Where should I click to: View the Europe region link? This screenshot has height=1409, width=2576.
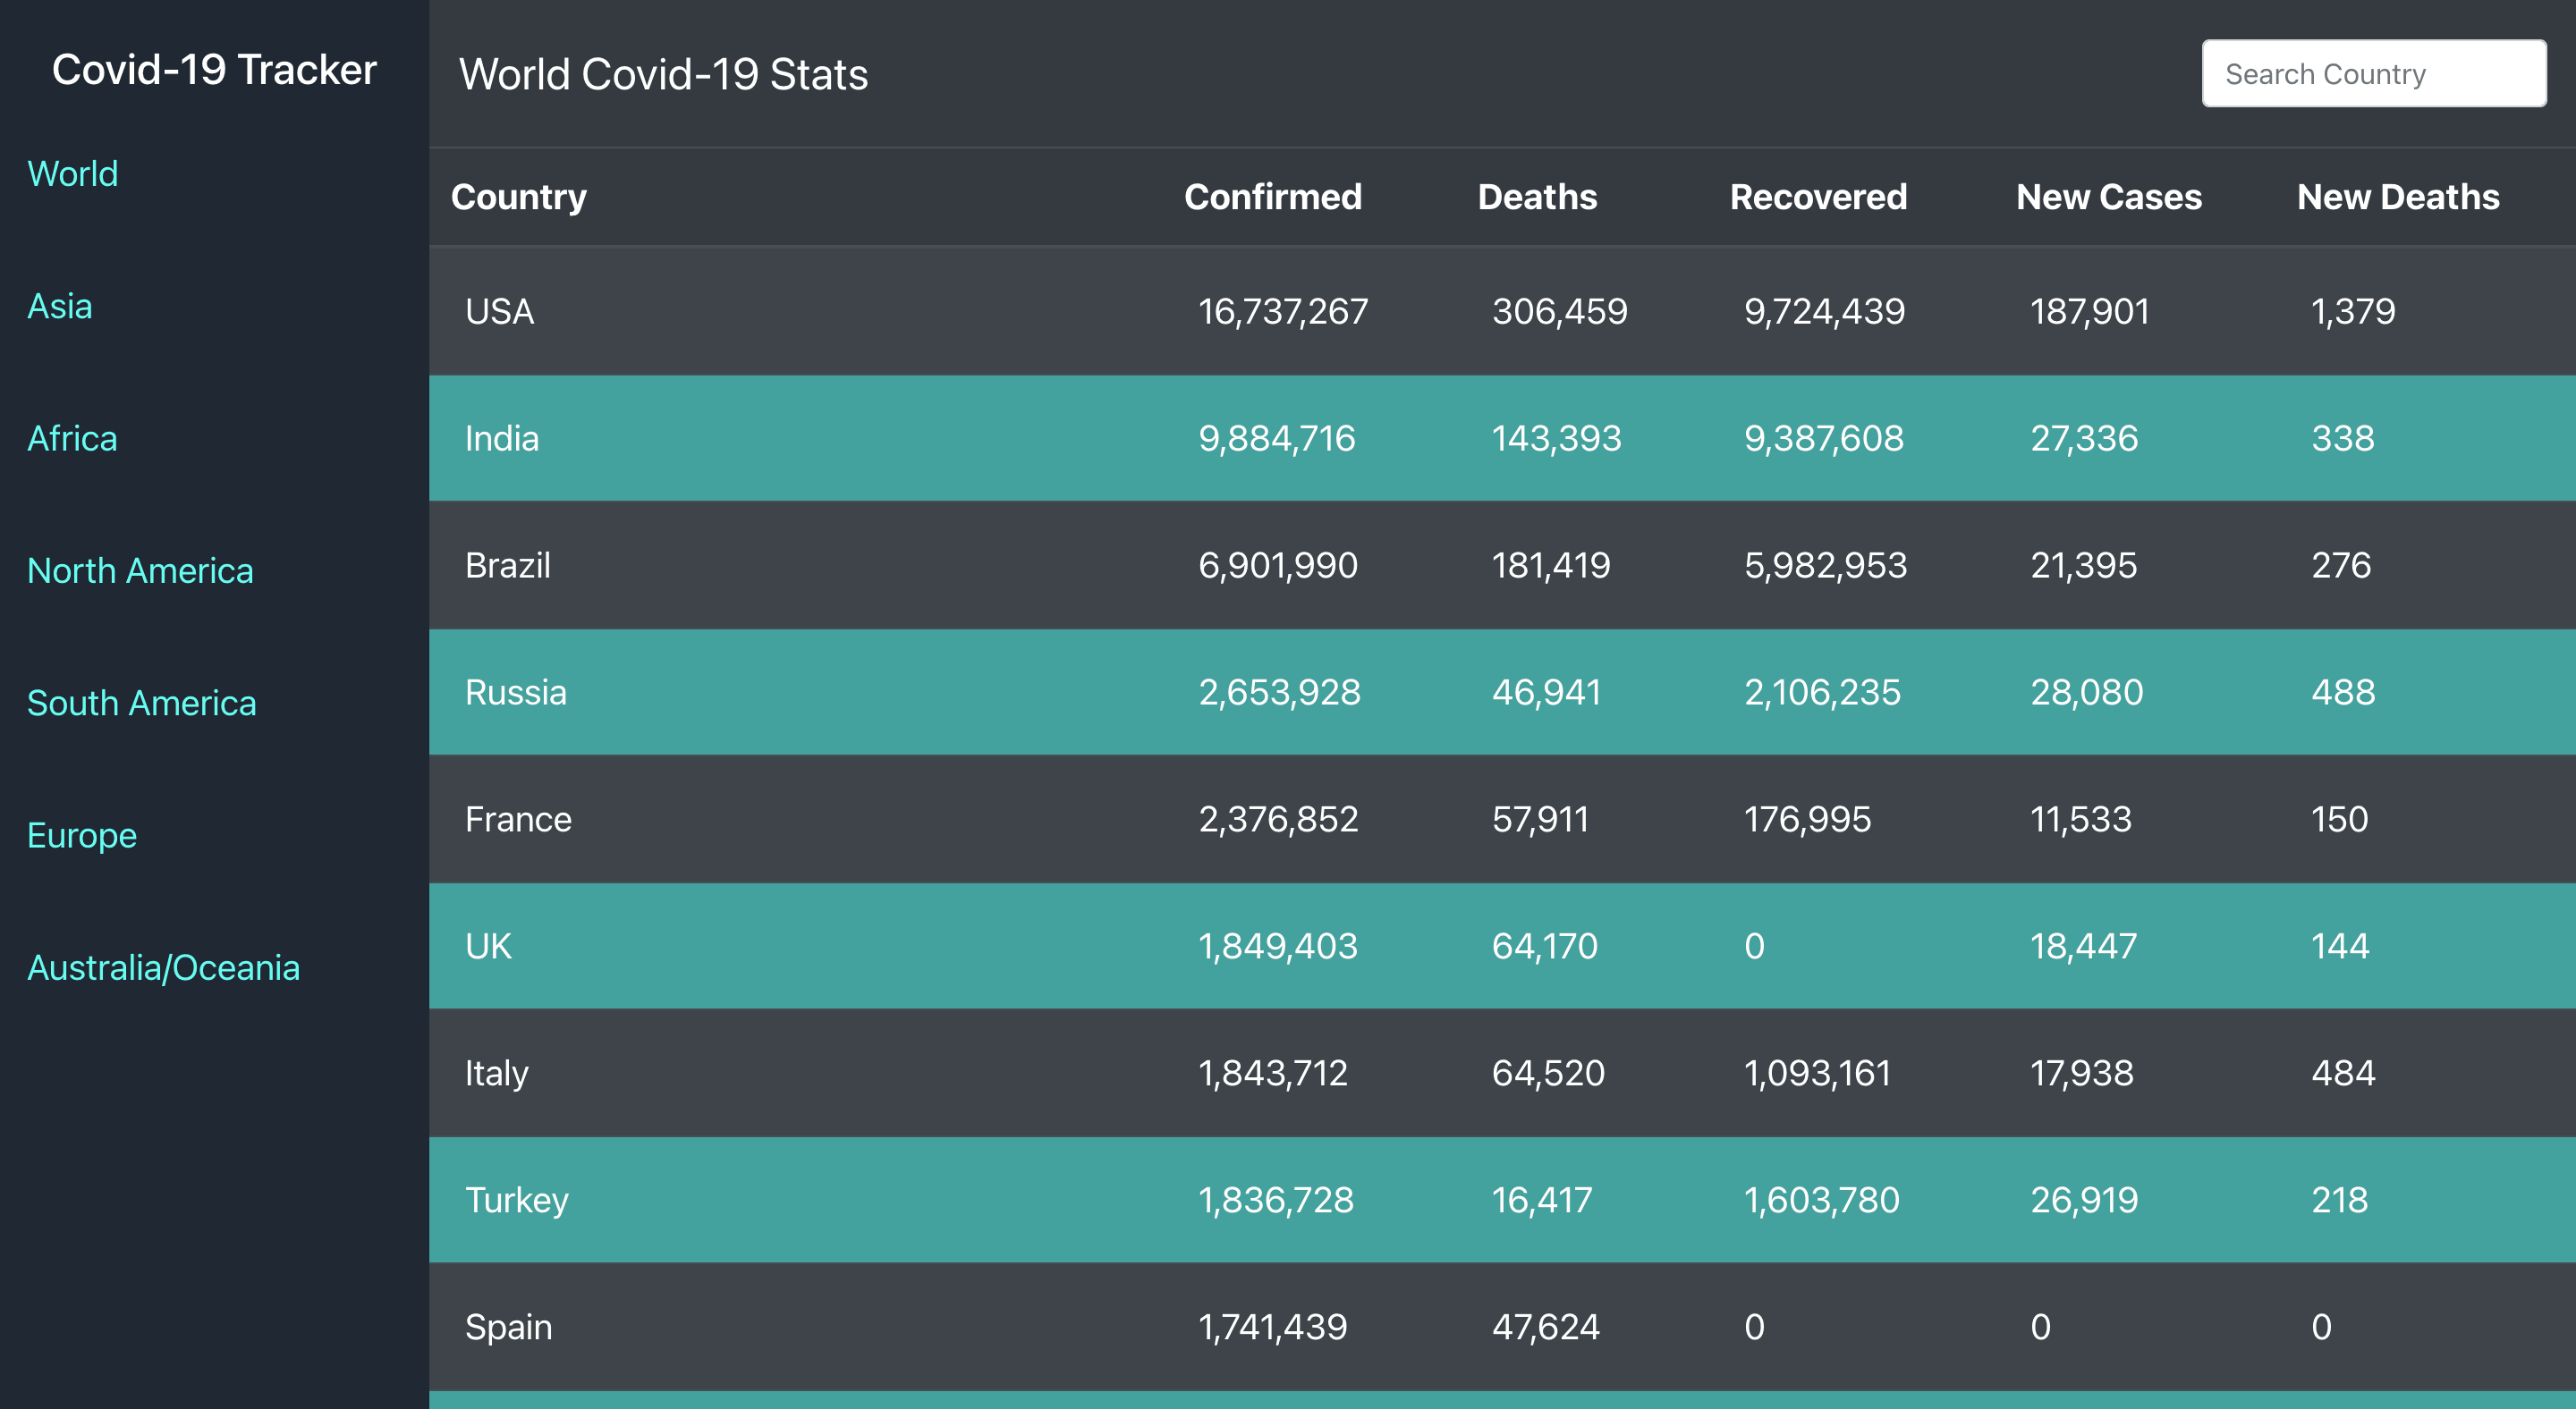coord(82,835)
